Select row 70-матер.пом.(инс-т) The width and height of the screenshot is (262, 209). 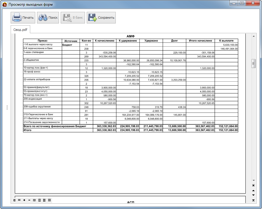point(131,95)
